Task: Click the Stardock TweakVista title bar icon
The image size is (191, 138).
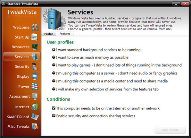Action: coord(3,4)
